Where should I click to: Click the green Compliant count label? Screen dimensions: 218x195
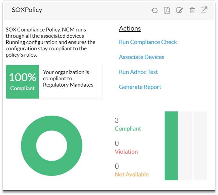pyautogui.click(x=128, y=129)
